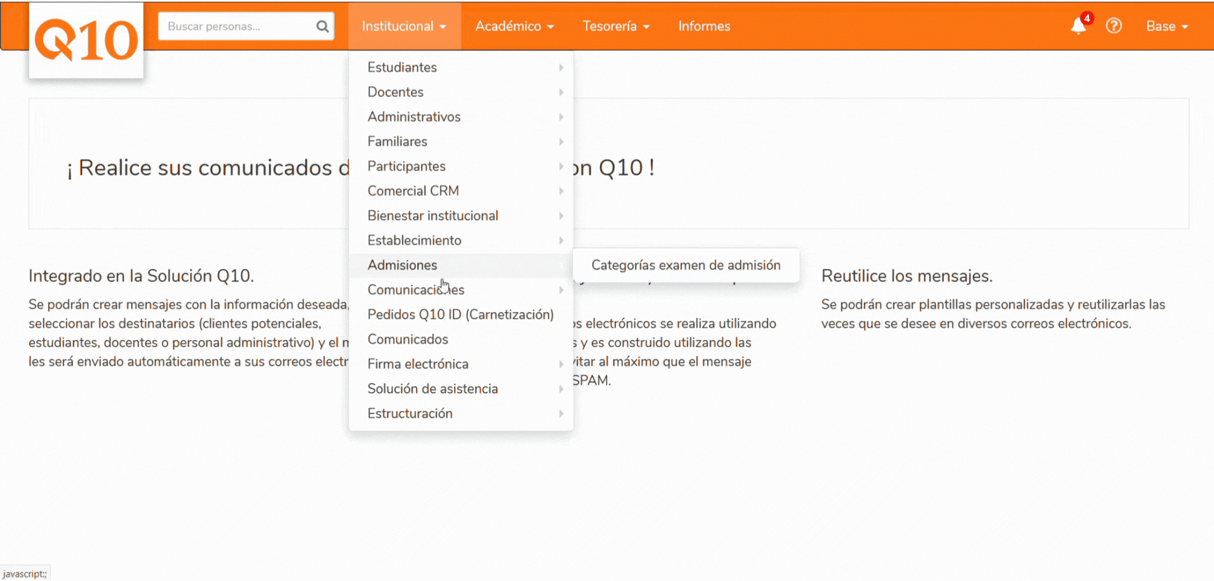Click the 'Reutilice los mensajes.' heading
Viewport: 1214px width, 581px height.
coord(907,276)
